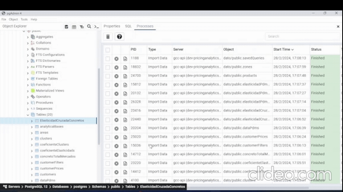The width and height of the screenshot is (343, 192).
Task: Sort by the Object column header
Action: pyautogui.click(x=229, y=50)
